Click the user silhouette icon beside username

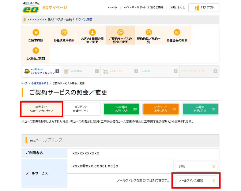tap(24, 20)
